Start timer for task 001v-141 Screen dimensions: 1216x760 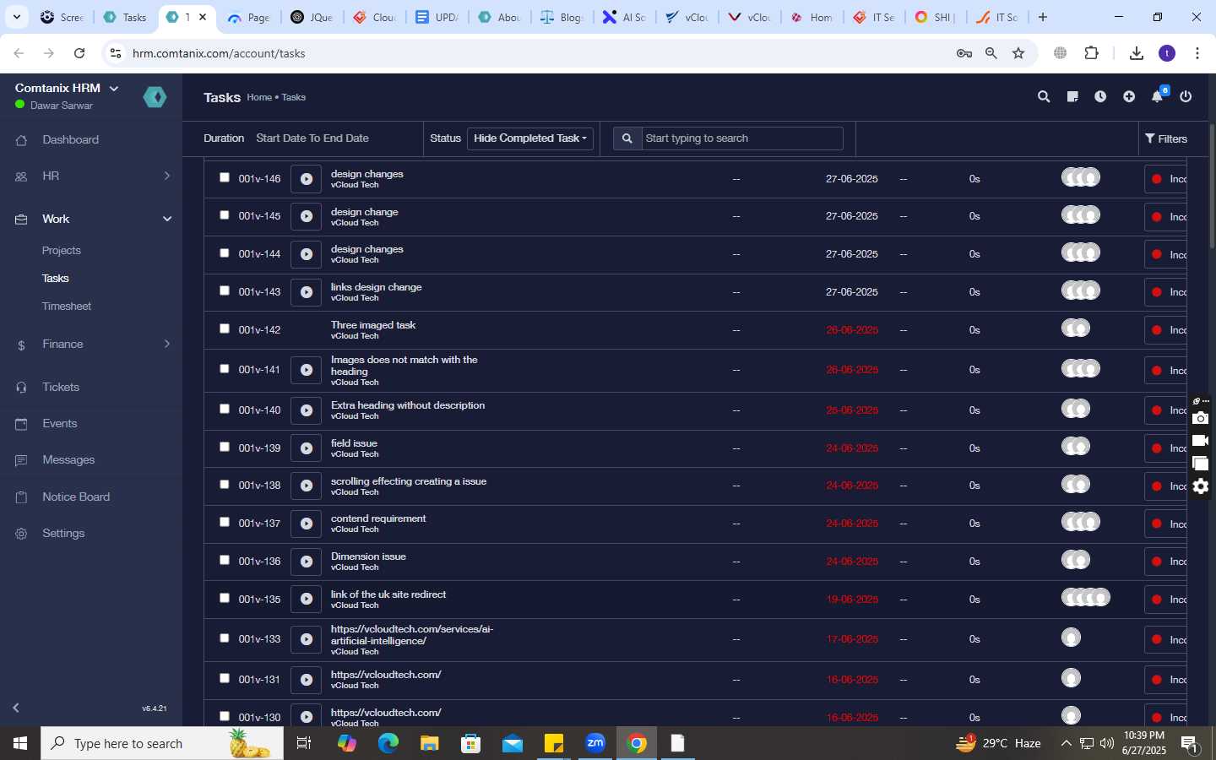pos(306,370)
